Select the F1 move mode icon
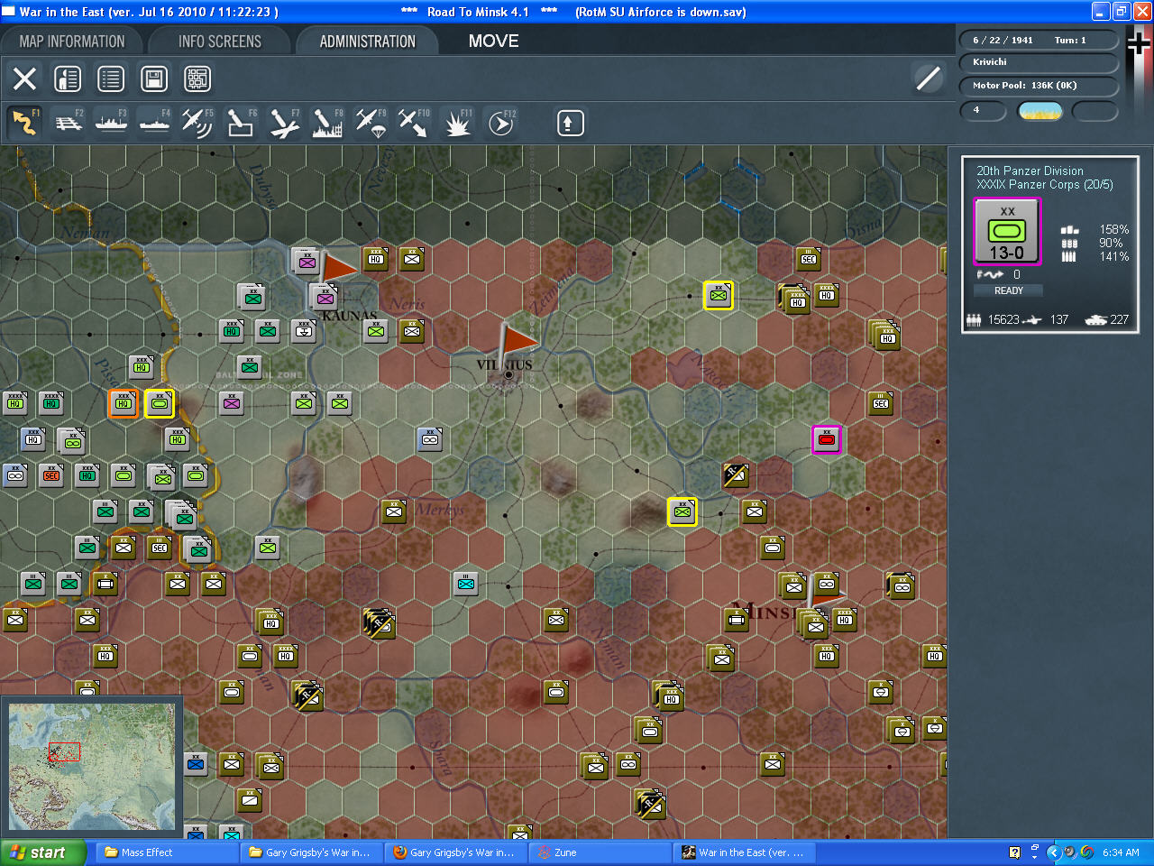1154x866 pixels. click(24, 123)
